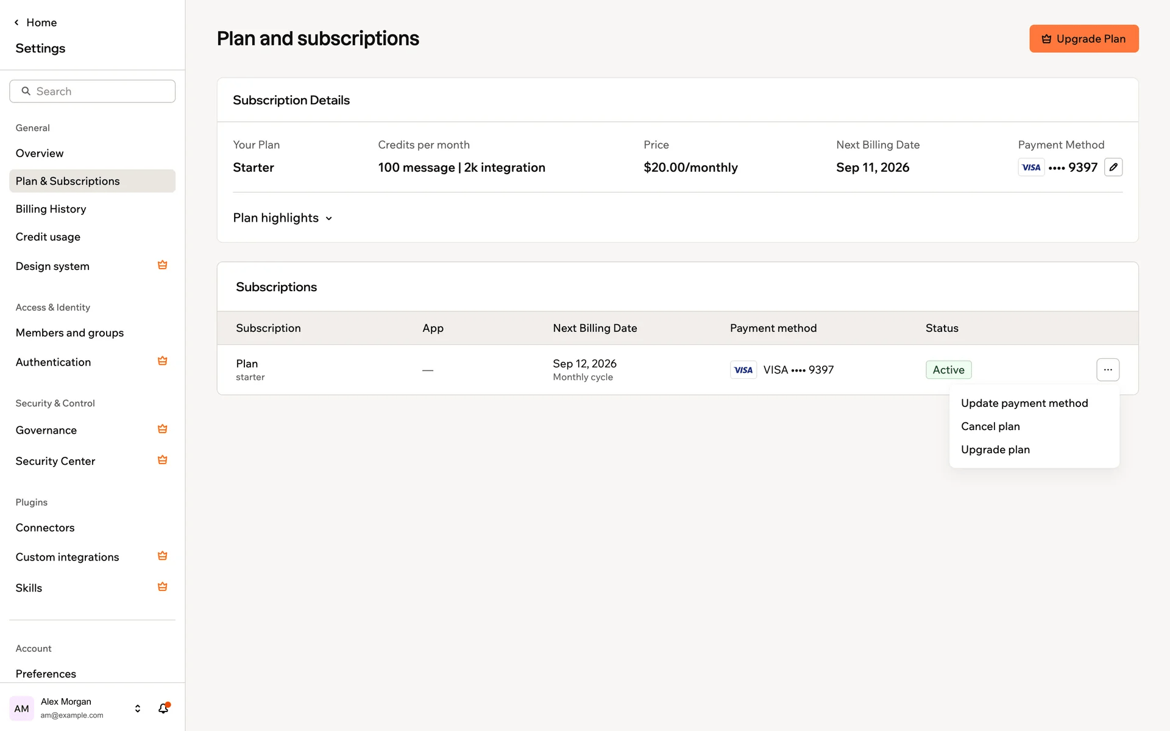
Task: Open the Overview settings page
Action: 92,154
